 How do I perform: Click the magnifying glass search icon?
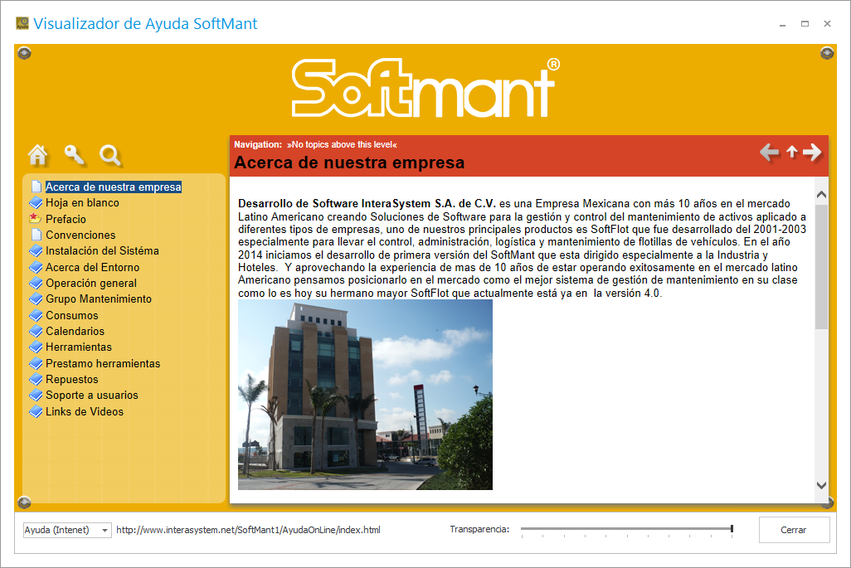[110, 154]
